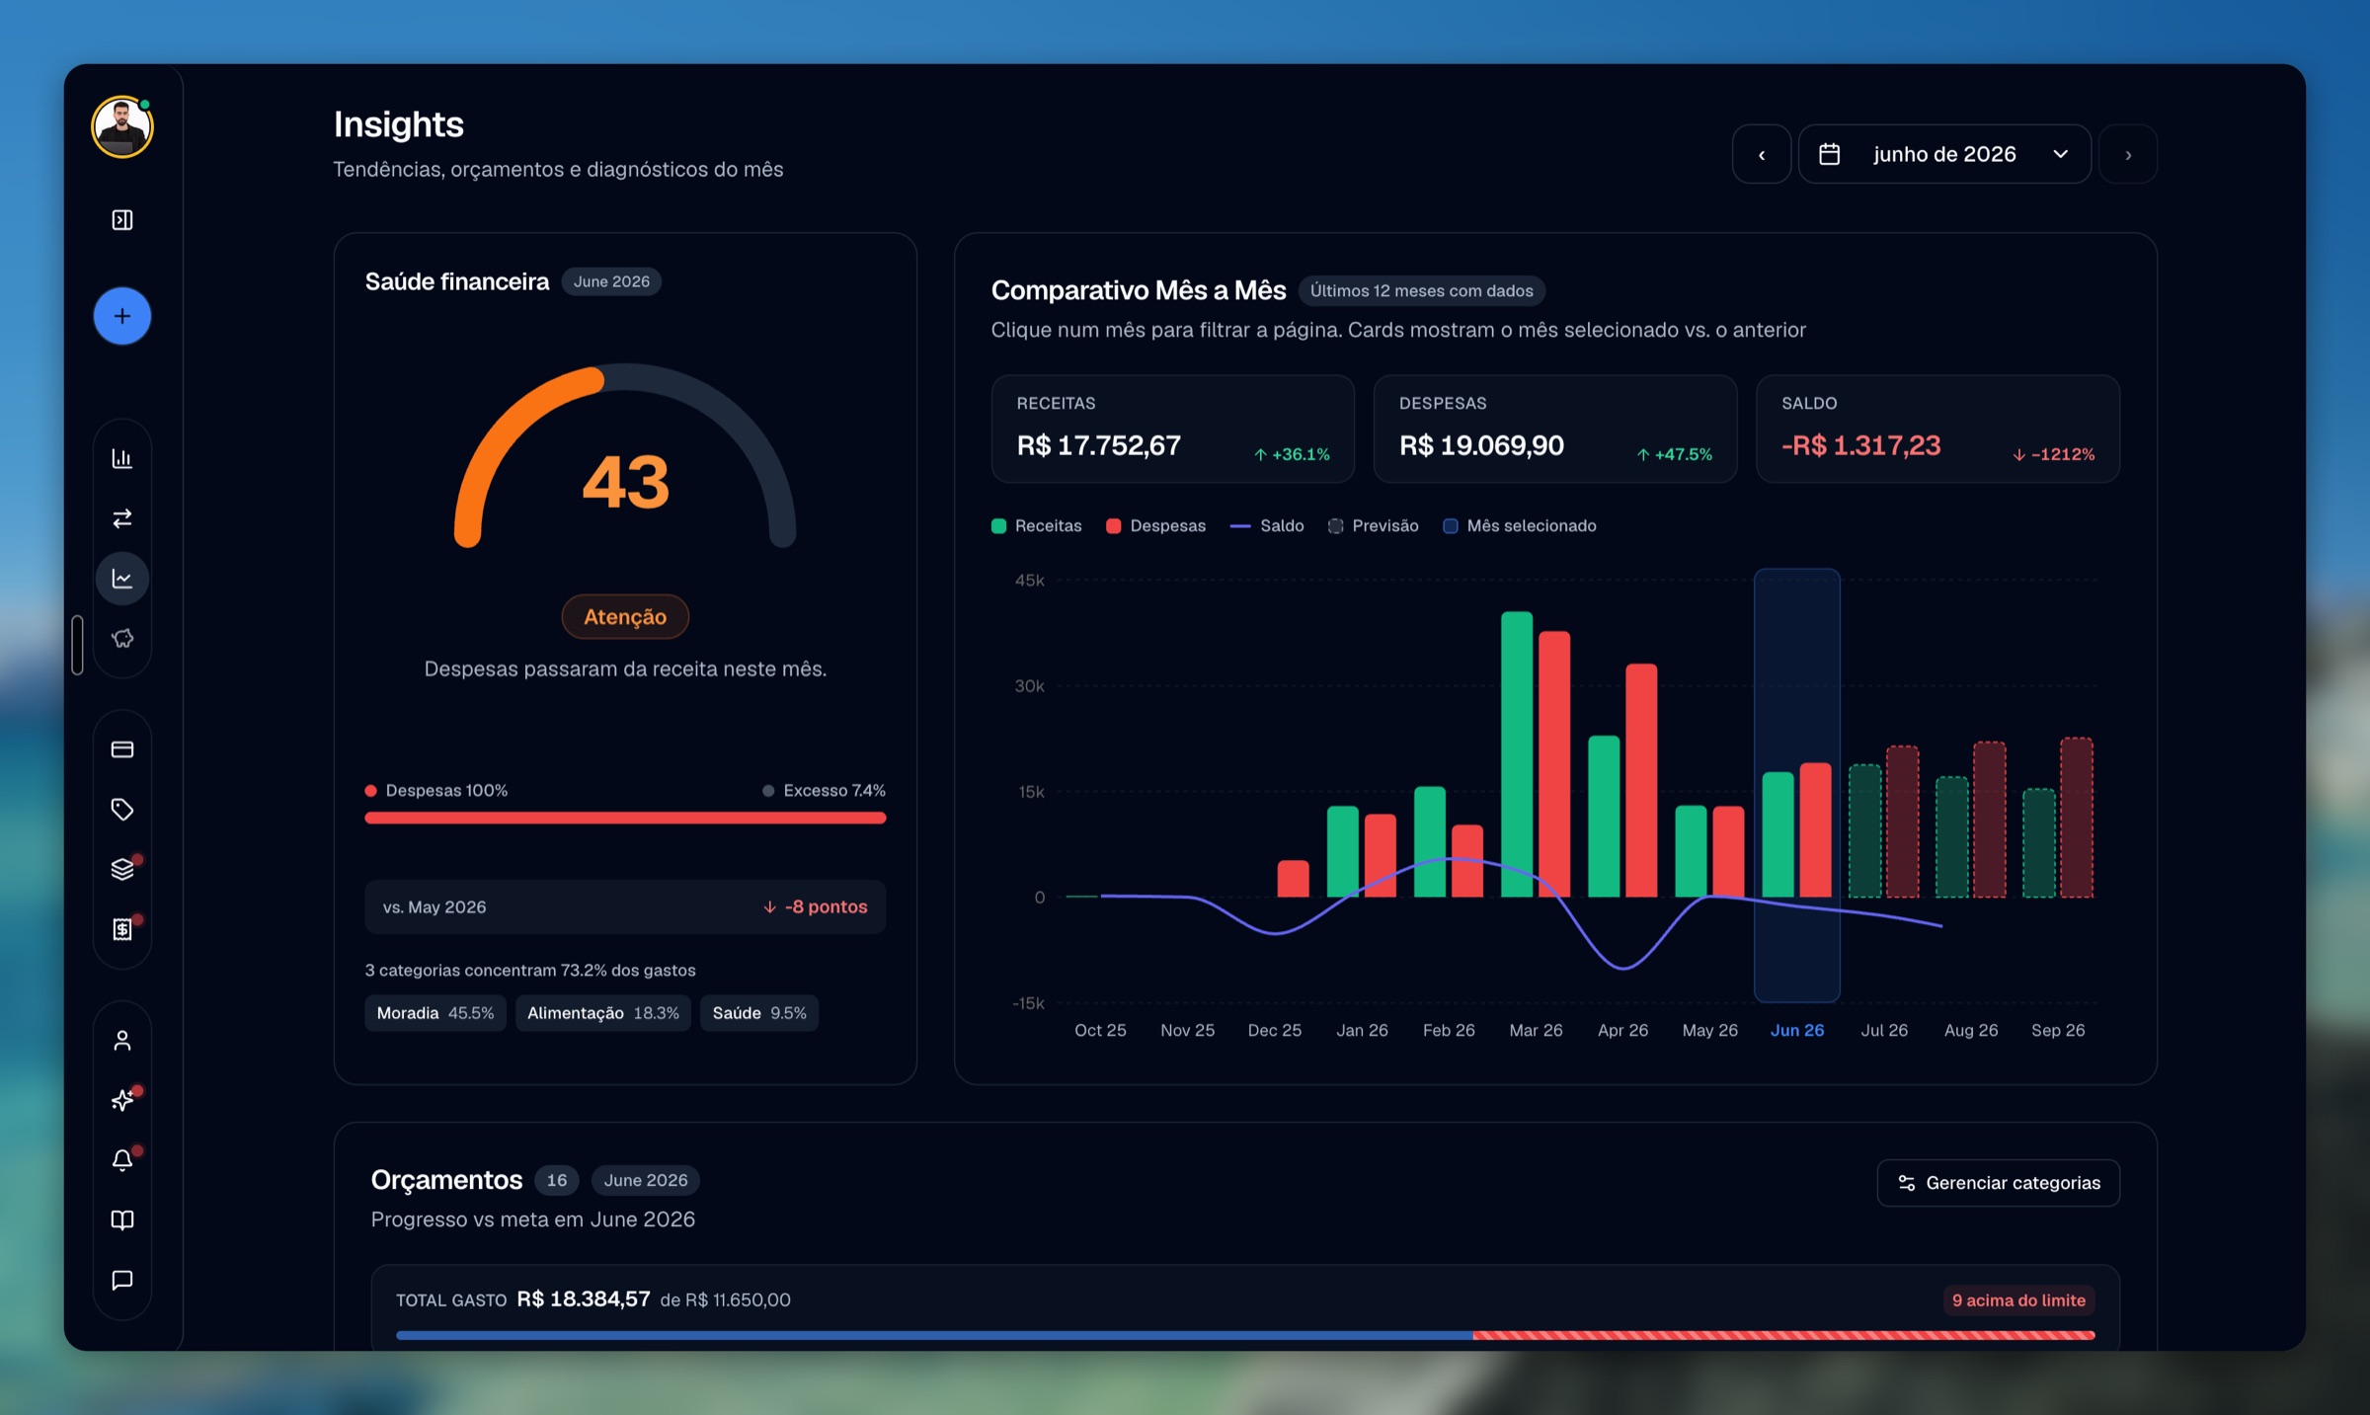The width and height of the screenshot is (2370, 1415).
Task: Toggle Receitas legend series
Action: pyautogui.click(x=1037, y=526)
